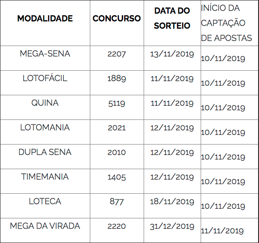Viewport: 259px width, 243px height.
Task: Select concurso number 2207
Action: pyautogui.click(x=117, y=54)
